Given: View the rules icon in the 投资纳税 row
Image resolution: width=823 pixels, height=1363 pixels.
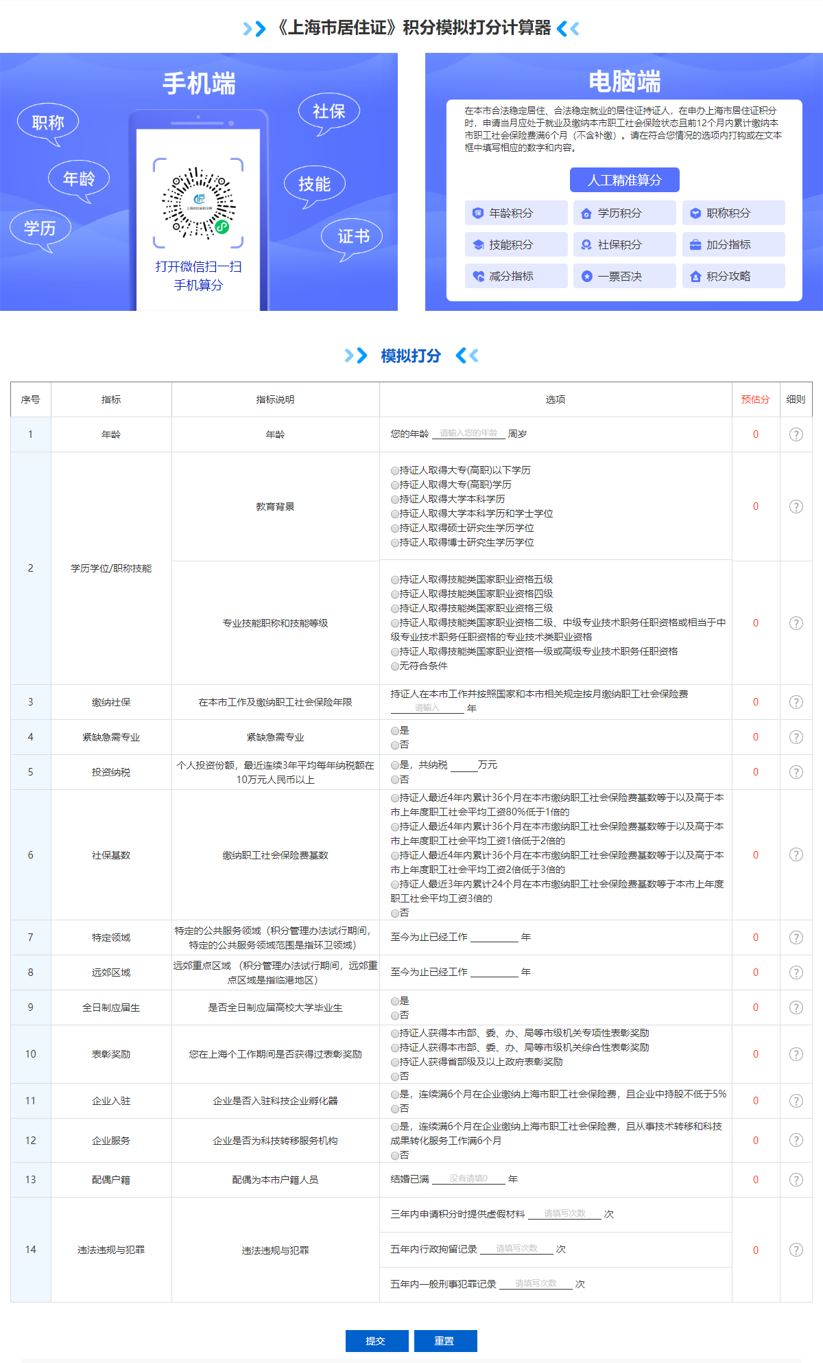Looking at the screenshot, I should click(796, 772).
